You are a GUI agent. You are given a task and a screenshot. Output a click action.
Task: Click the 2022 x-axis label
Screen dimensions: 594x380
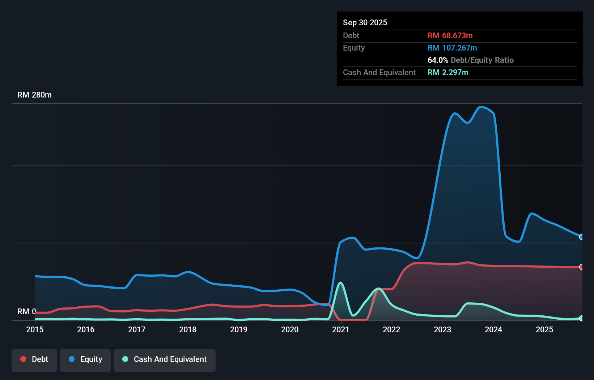pos(391,329)
